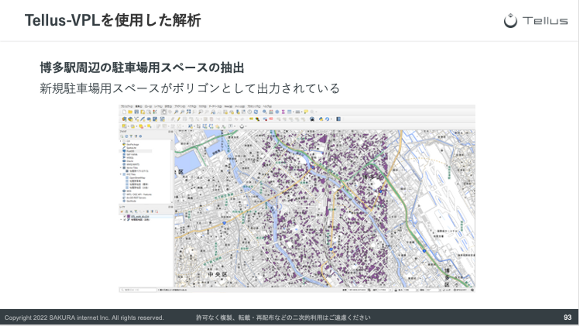
Task: Open the ヘルプ menu
Action: point(267,107)
